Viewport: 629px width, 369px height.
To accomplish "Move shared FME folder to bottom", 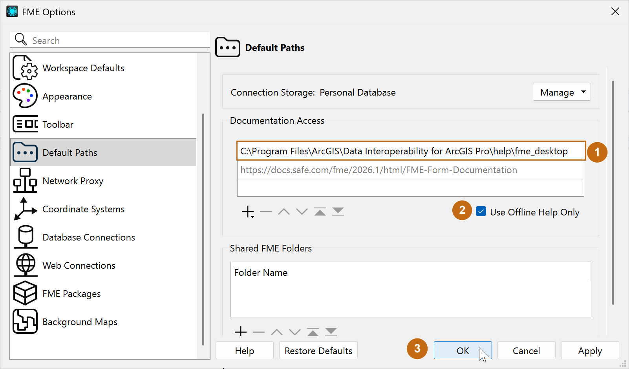I will pyautogui.click(x=331, y=332).
